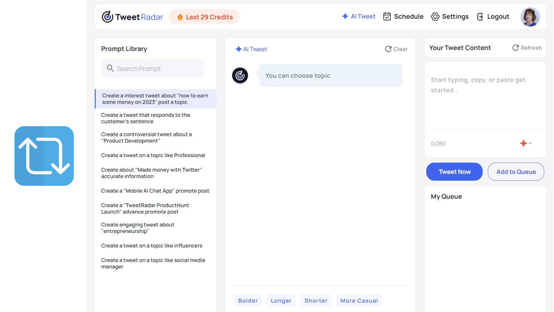This screenshot has width=554, height=312.
Task: Click the TweetRadar bot chat avatar
Action: pyautogui.click(x=240, y=76)
